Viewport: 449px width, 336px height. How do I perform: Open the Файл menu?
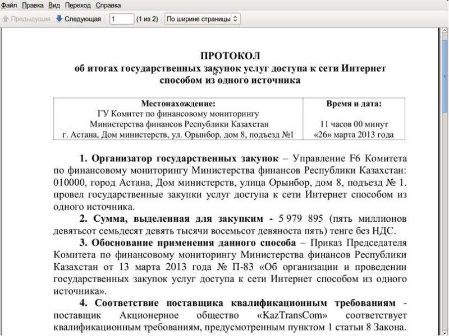click(9, 5)
